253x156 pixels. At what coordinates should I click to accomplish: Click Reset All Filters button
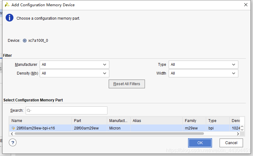point(127,84)
